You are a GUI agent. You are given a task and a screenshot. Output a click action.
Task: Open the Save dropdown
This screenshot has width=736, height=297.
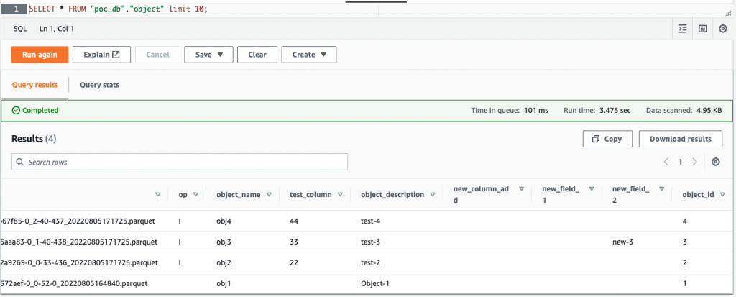click(208, 55)
